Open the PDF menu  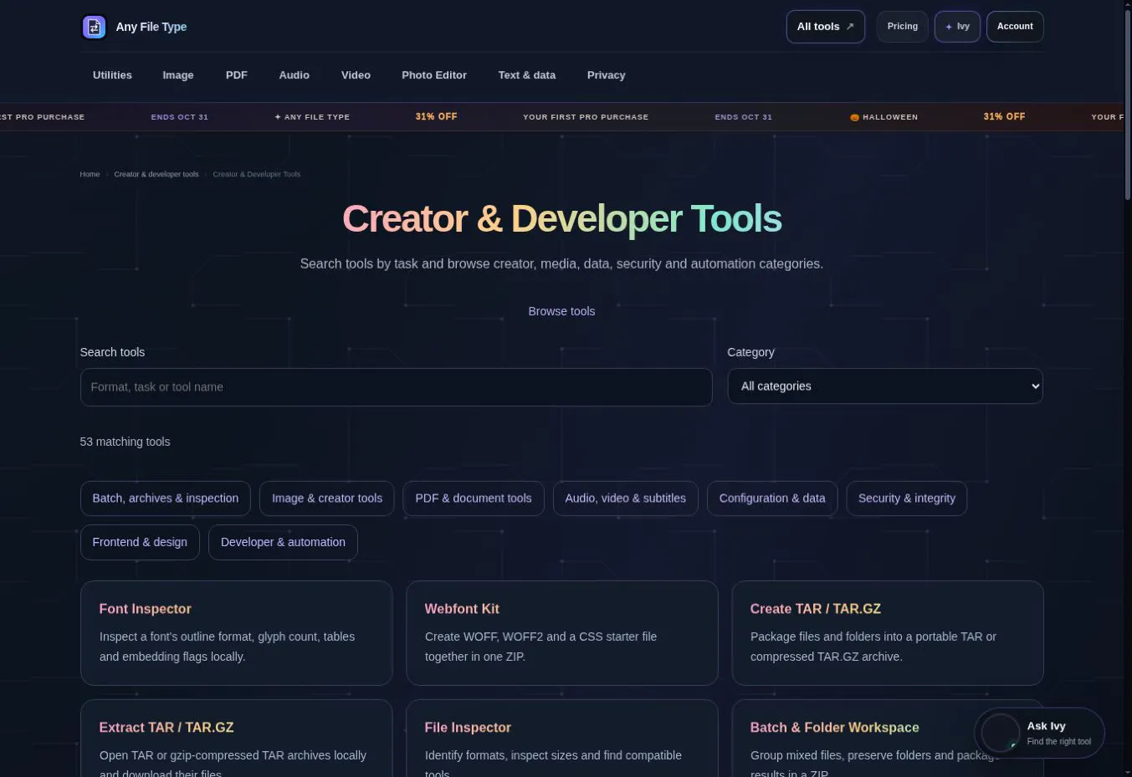click(237, 75)
